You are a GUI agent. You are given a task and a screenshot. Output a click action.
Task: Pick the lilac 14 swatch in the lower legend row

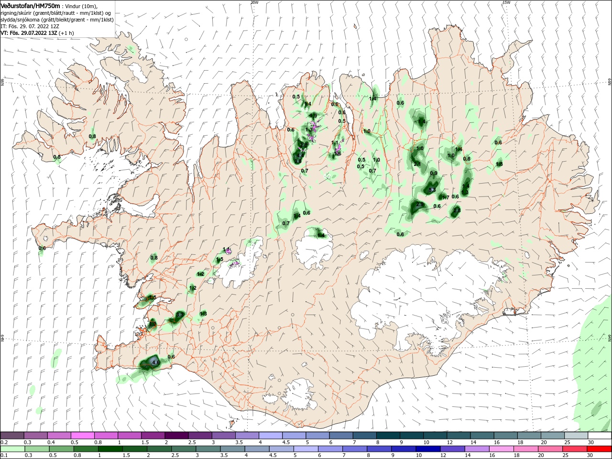click(476, 449)
